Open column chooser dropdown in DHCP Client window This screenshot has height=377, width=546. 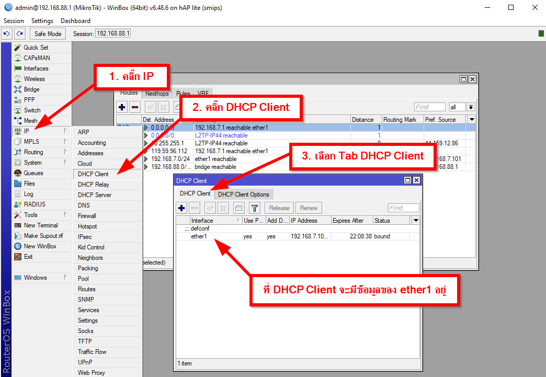416,220
